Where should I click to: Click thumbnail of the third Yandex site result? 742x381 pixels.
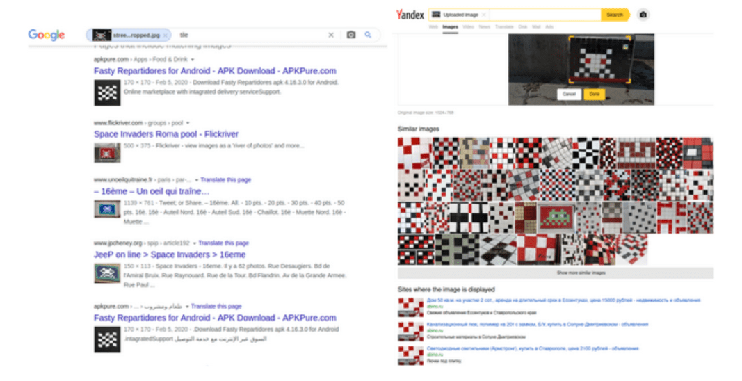411,355
